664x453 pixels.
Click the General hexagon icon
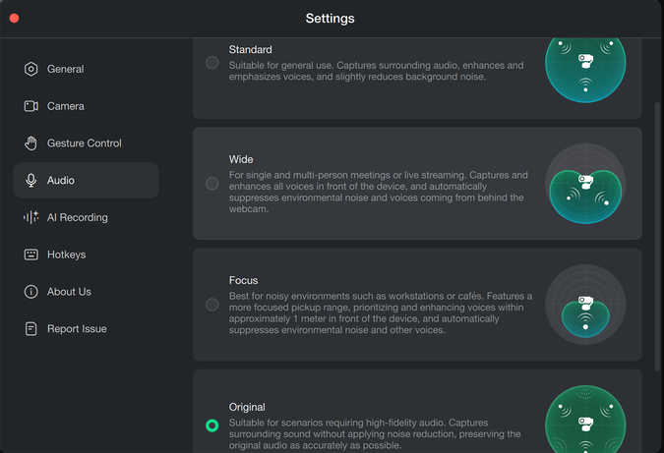pos(30,69)
